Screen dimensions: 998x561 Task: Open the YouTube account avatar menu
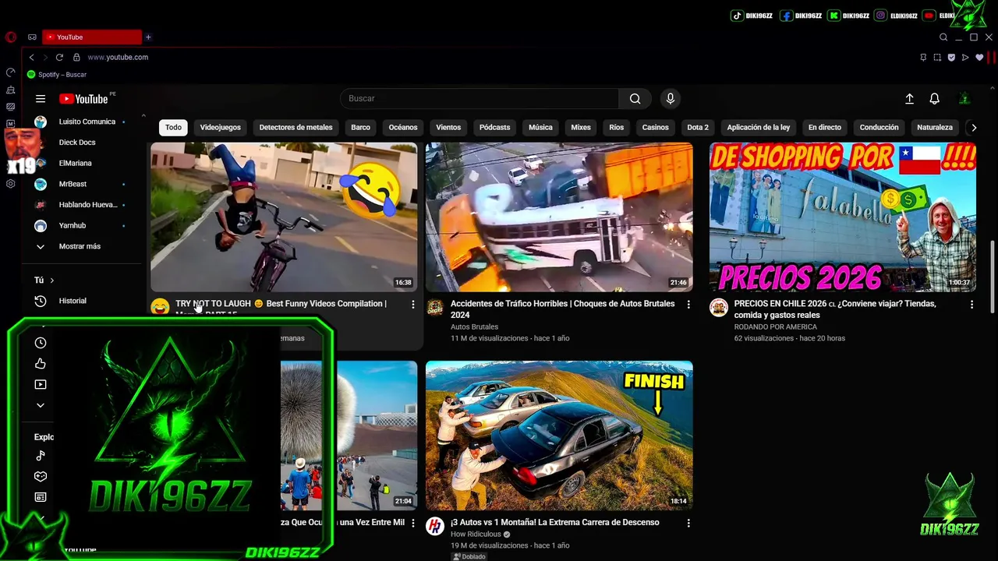pyautogui.click(x=964, y=99)
